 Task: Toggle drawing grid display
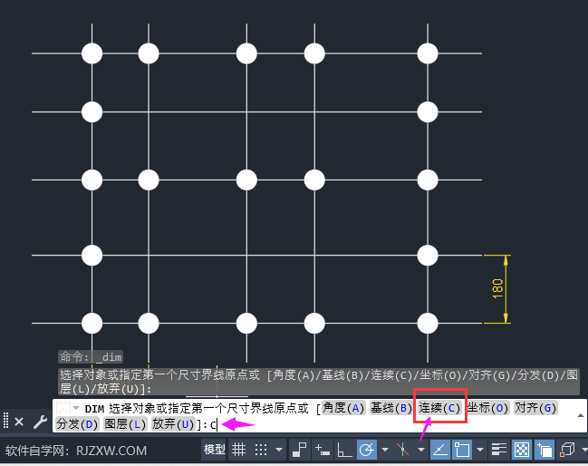tap(238, 449)
